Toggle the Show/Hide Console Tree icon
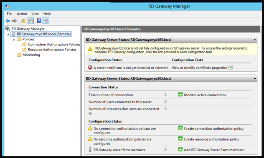Viewport: 264px width, 158px height. click(30, 21)
